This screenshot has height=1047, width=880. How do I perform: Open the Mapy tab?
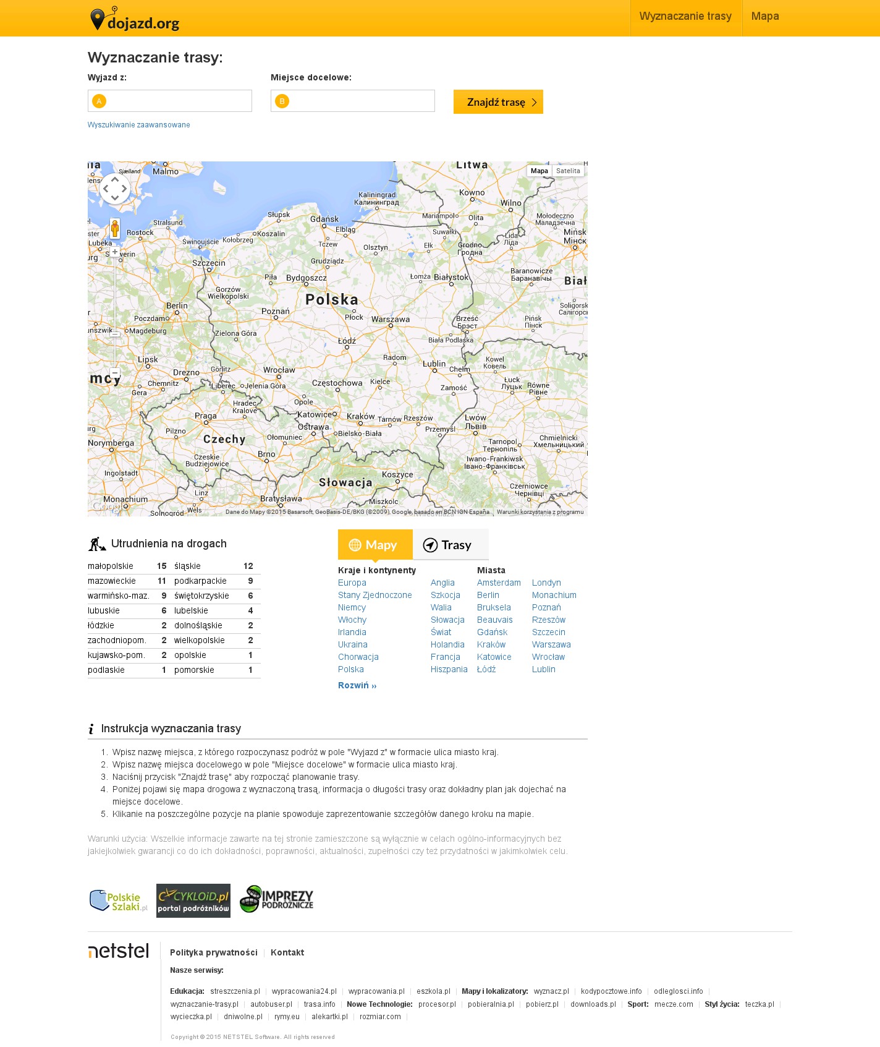pyautogui.click(x=374, y=545)
